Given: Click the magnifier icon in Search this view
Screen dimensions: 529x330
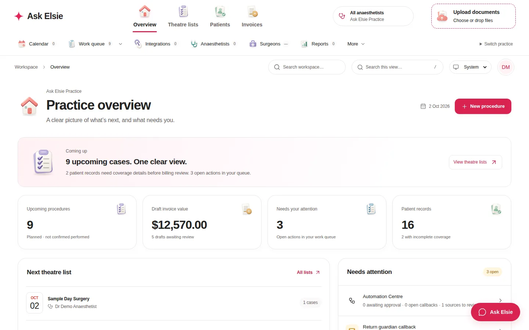Looking at the screenshot, I should (360, 67).
